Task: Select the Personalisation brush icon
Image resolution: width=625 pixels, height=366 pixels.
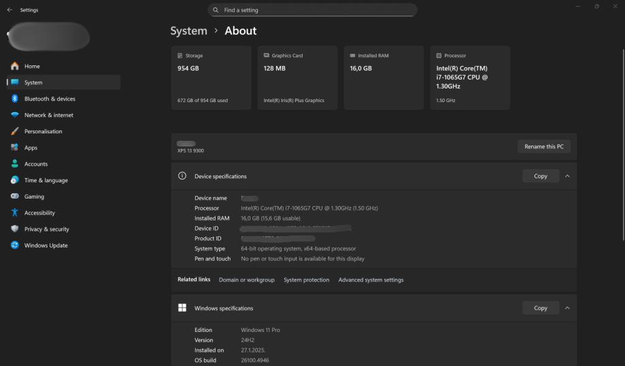Action: [x=14, y=131]
